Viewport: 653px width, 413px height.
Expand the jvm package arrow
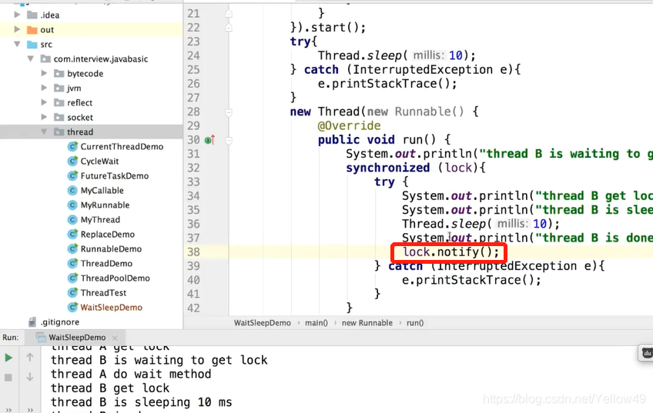44,88
